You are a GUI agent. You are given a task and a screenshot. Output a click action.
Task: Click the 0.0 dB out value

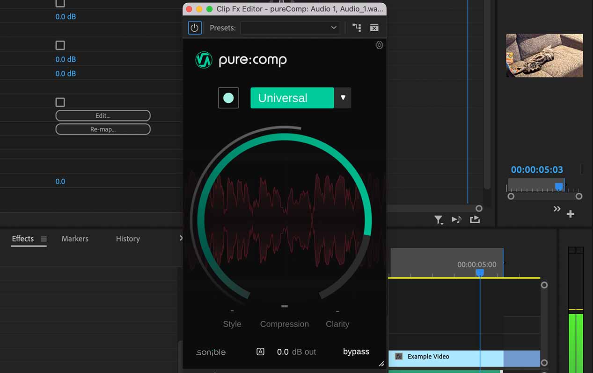pyautogui.click(x=283, y=352)
